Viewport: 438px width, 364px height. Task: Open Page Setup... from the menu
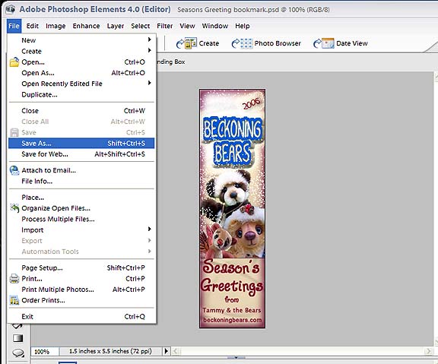81,267
